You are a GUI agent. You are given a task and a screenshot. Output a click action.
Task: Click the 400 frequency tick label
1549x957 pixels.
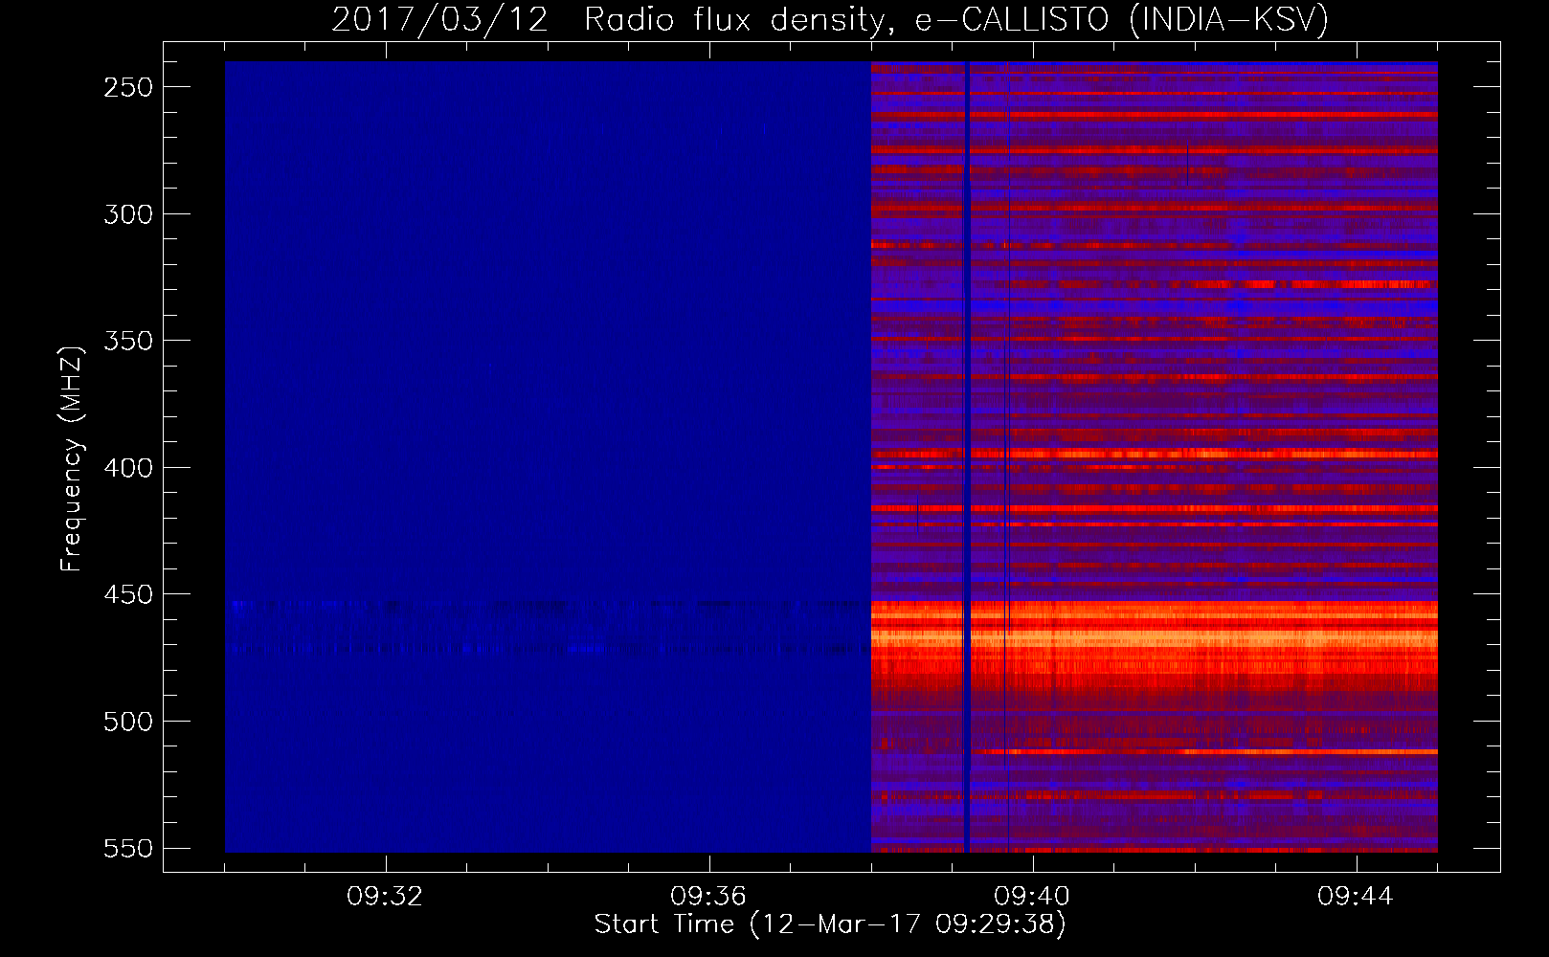pos(128,468)
